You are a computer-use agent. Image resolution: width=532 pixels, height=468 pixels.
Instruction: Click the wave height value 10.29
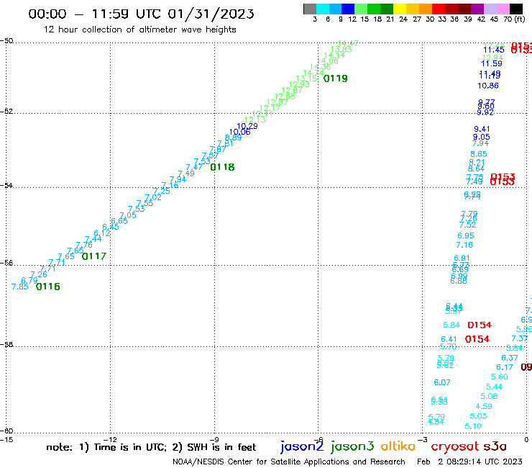(247, 126)
